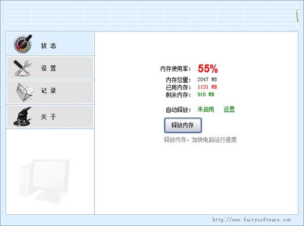304x226 pixels.
Task: Select the 2047 MB total memory value
Action: coord(207,79)
